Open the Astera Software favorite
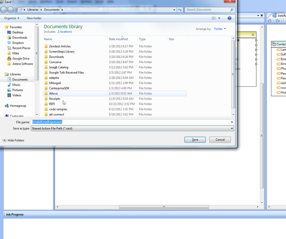286x239 pixels. [x=22, y=64]
